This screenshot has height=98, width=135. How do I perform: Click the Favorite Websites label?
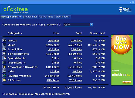pos(19,76)
